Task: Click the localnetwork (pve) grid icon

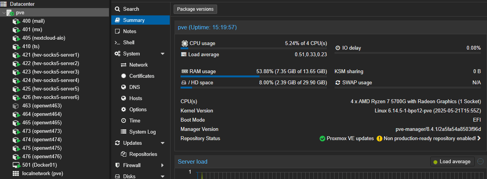Action: pos(15,174)
